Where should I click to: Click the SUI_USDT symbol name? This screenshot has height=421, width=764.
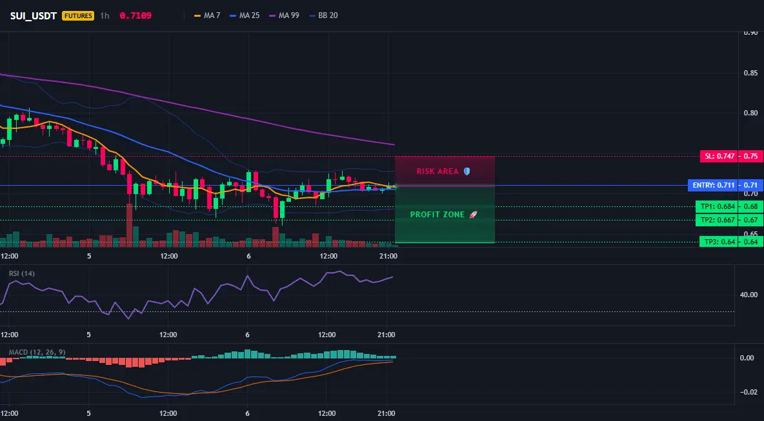click(34, 15)
